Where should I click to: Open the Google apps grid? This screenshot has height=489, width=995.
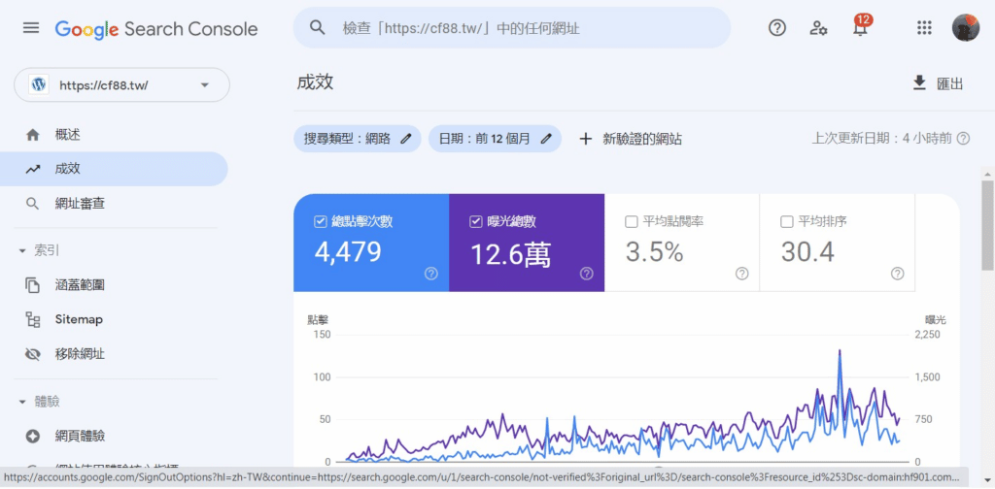coord(925,28)
